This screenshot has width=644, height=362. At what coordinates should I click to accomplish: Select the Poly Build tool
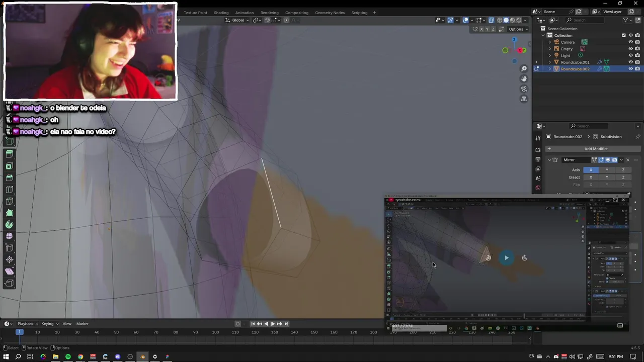[9, 213]
